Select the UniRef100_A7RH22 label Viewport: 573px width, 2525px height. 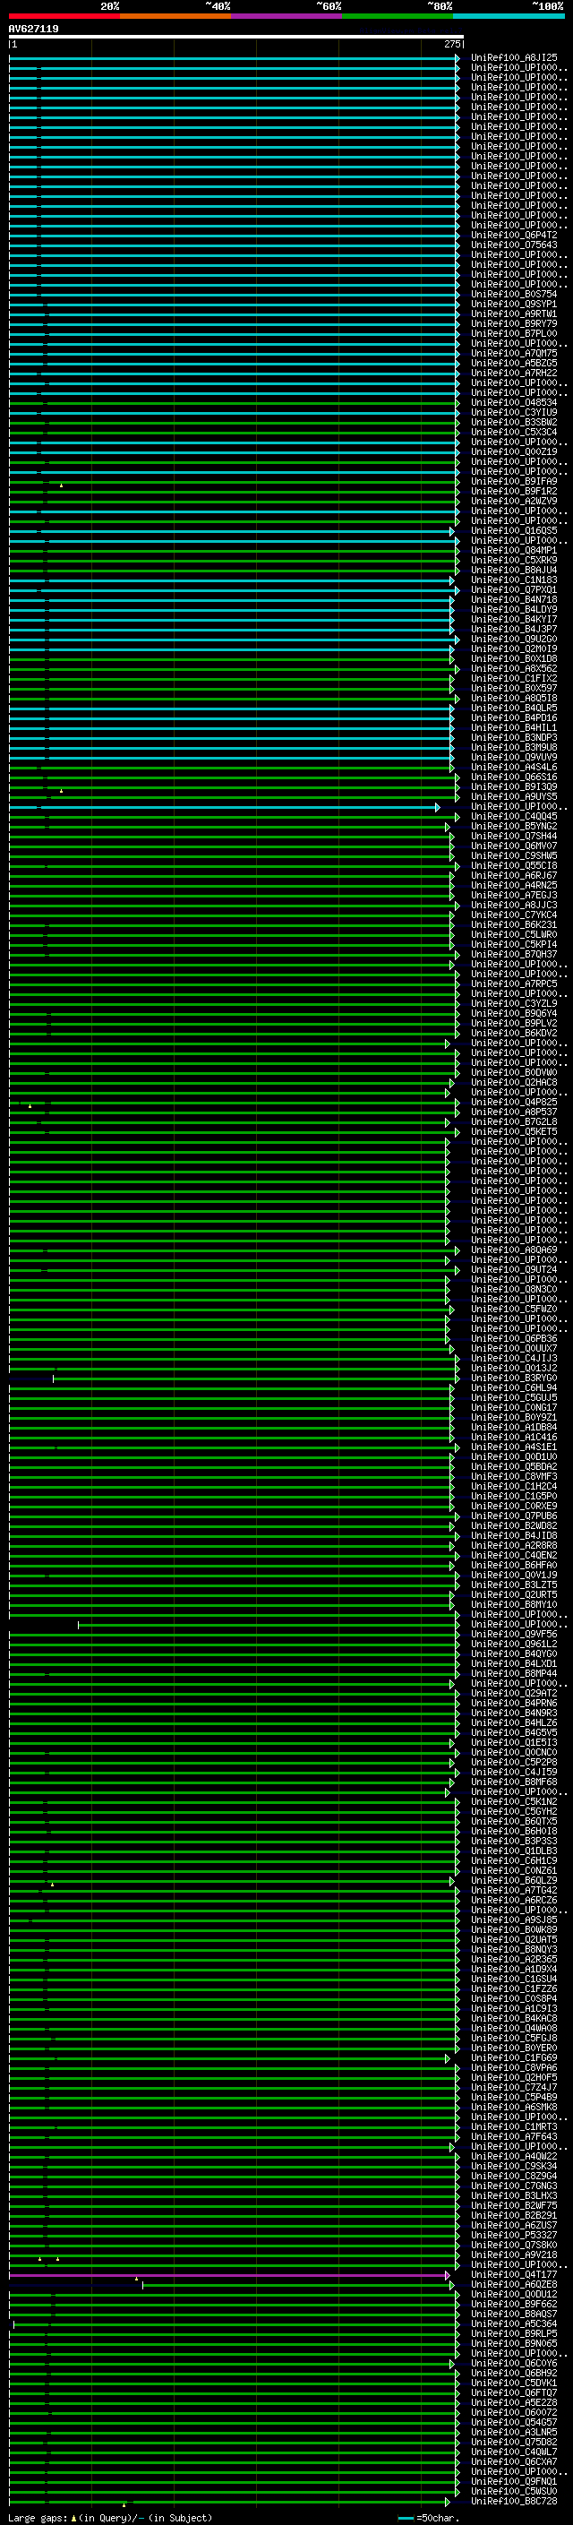514,373
